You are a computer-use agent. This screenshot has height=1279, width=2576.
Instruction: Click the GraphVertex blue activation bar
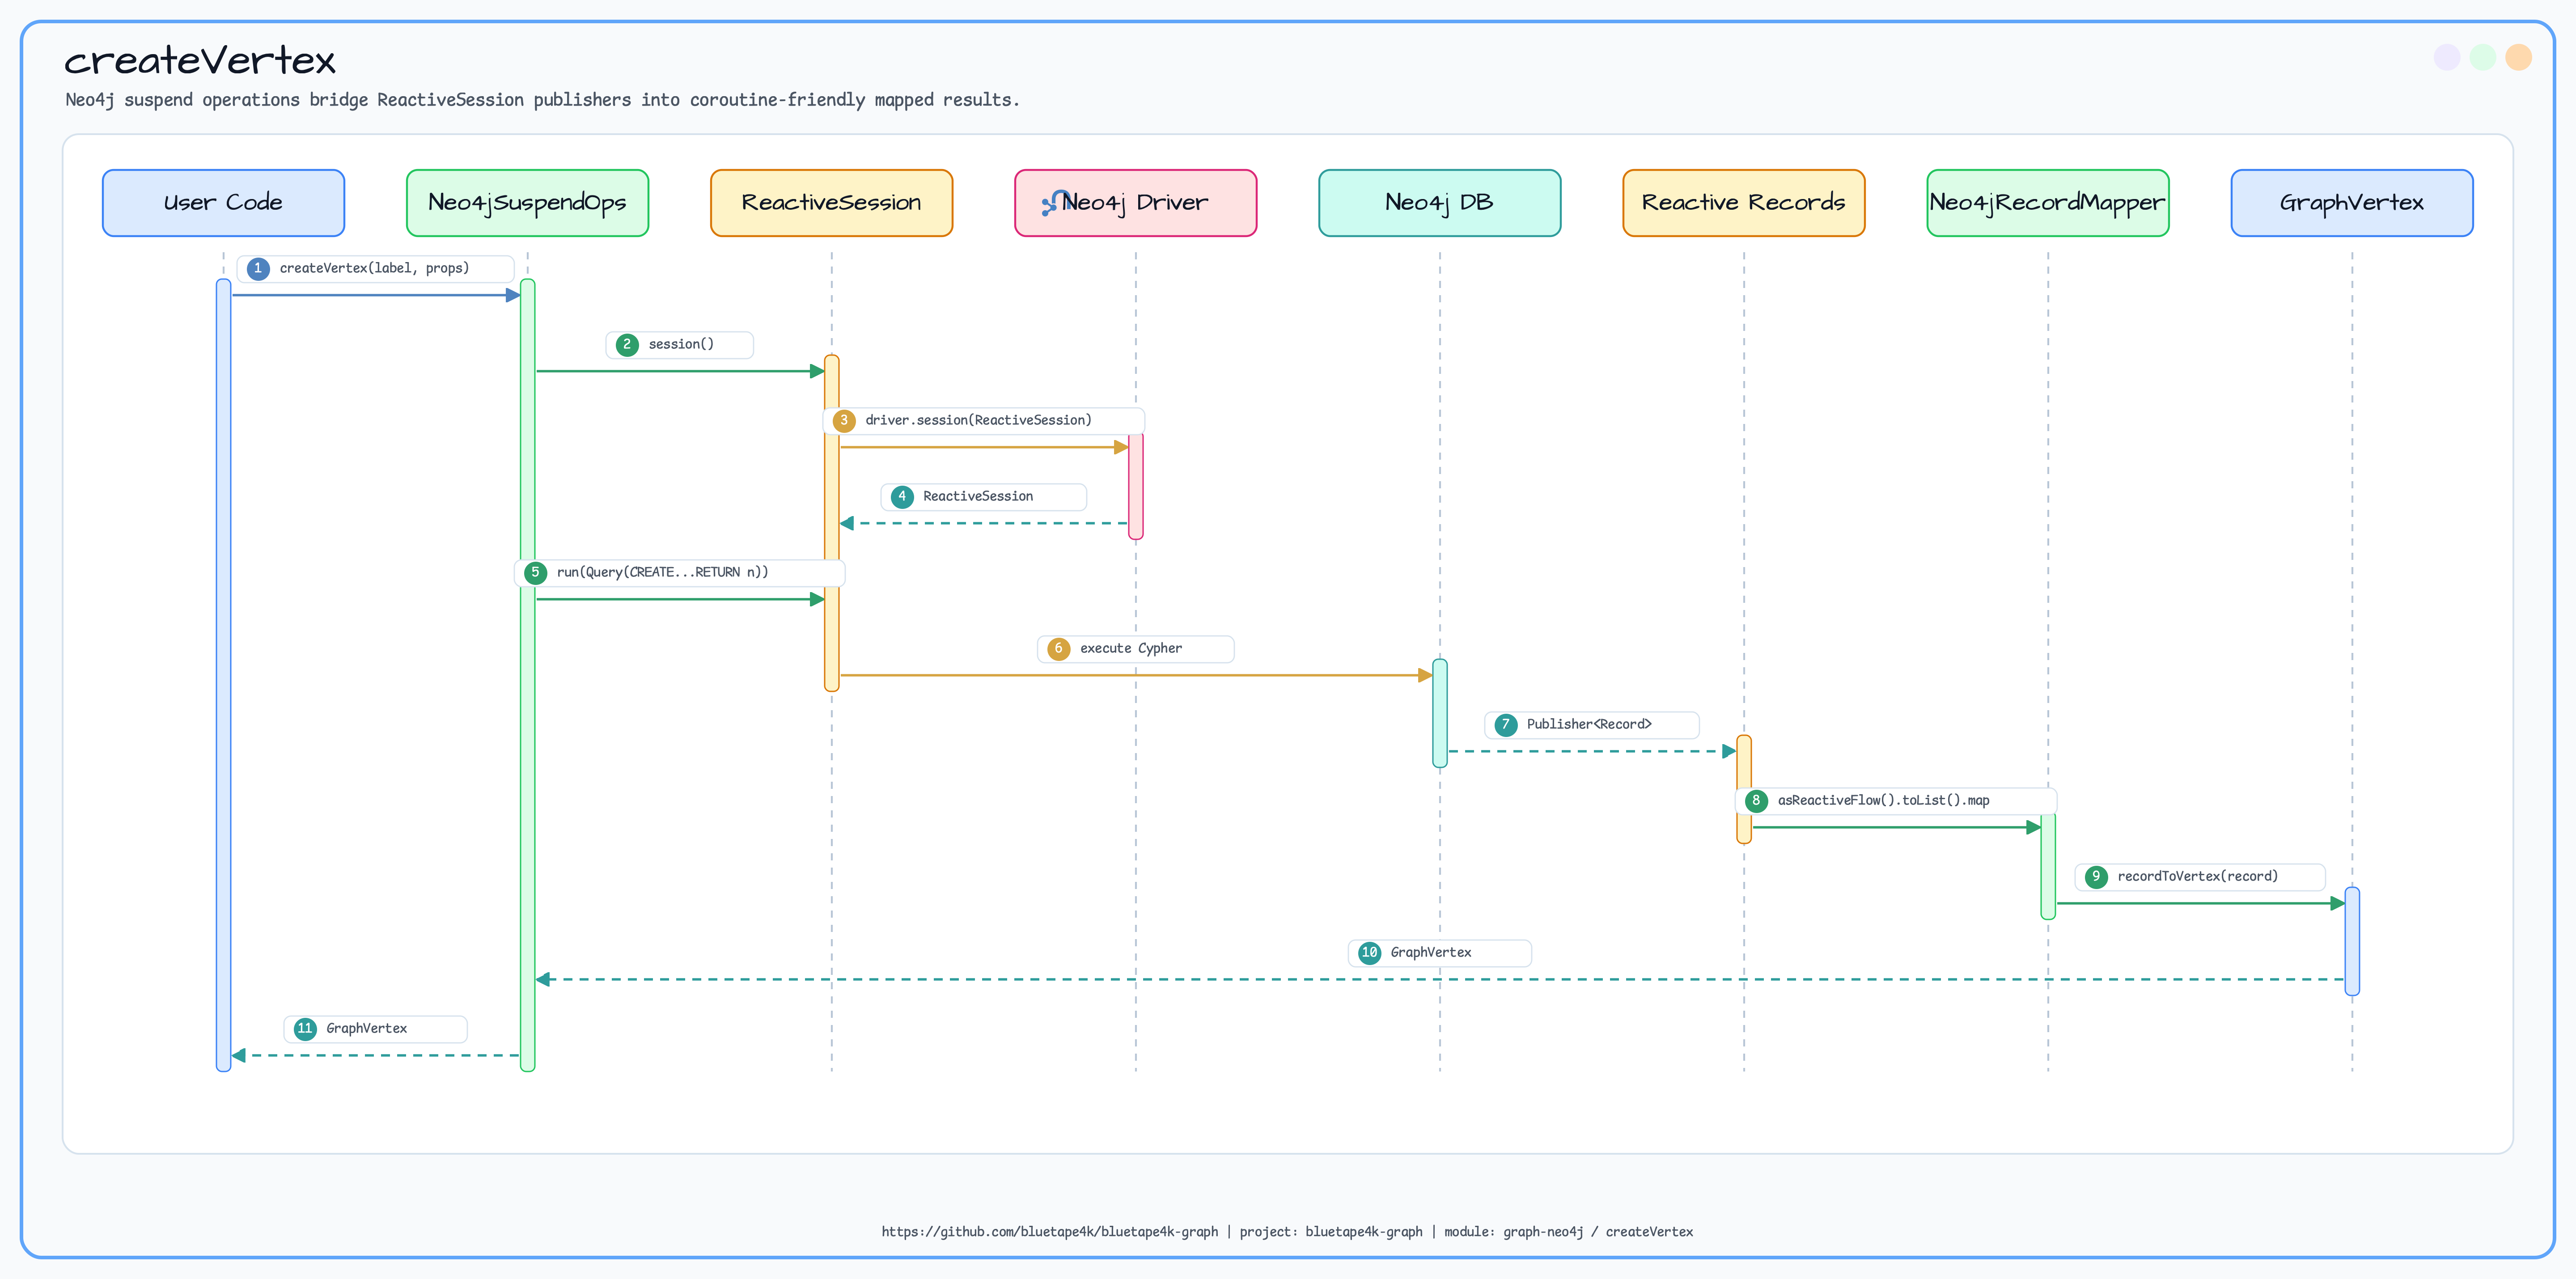pyautogui.click(x=2351, y=941)
